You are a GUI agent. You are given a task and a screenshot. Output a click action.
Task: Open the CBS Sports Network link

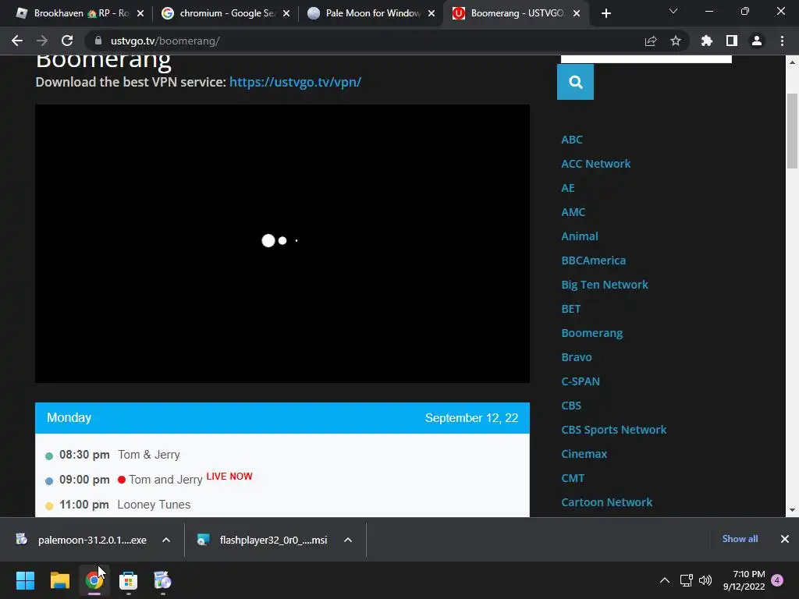(613, 430)
